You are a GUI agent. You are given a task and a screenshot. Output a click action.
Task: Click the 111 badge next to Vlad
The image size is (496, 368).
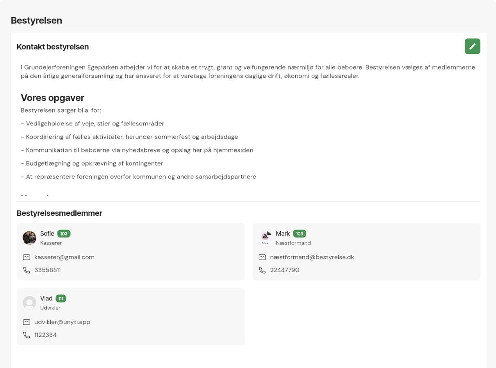61,298
